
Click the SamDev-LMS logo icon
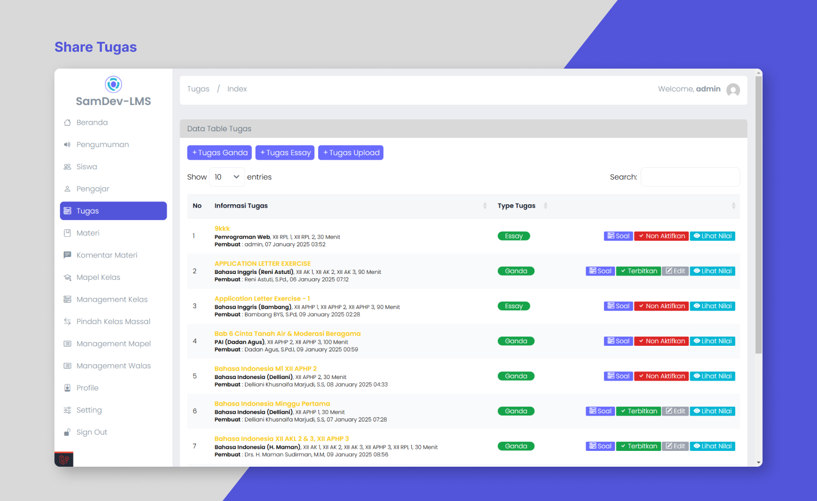tap(113, 84)
